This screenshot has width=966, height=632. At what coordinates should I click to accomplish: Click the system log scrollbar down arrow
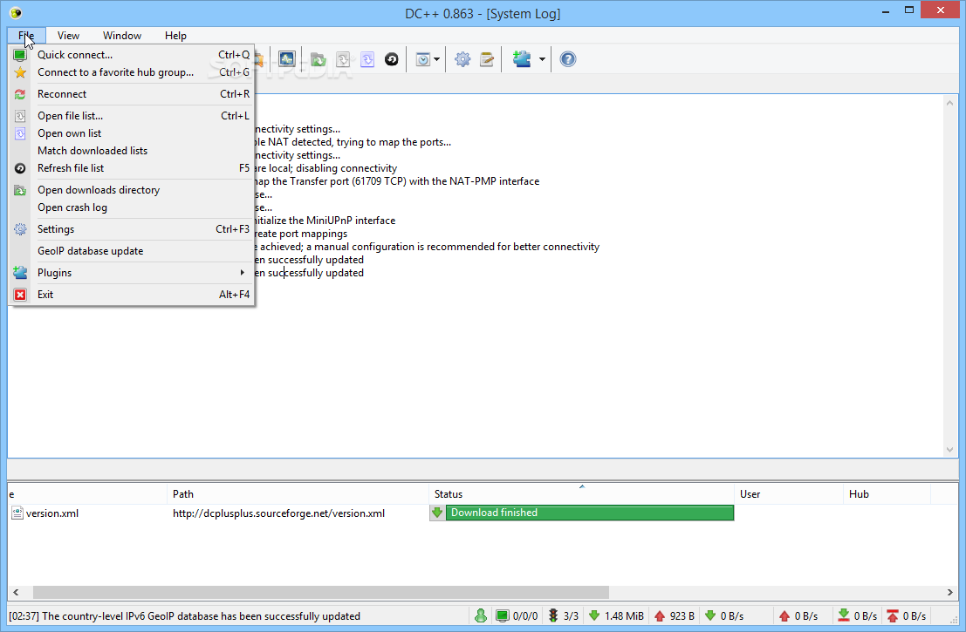949,450
